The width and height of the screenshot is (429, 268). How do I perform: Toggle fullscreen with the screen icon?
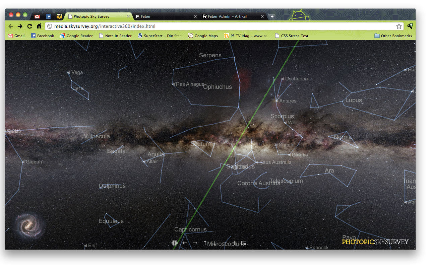[243, 243]
